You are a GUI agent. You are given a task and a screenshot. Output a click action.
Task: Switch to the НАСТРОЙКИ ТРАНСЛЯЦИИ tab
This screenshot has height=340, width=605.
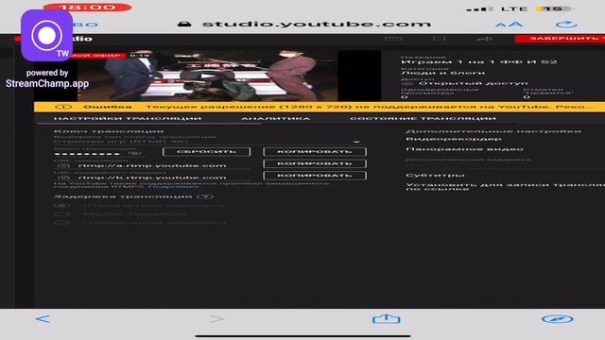128,118
